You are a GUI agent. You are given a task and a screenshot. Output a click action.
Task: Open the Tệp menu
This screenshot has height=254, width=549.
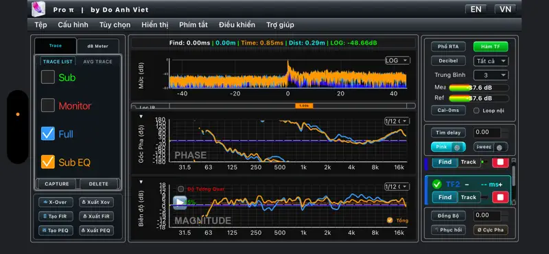[40, 25]
